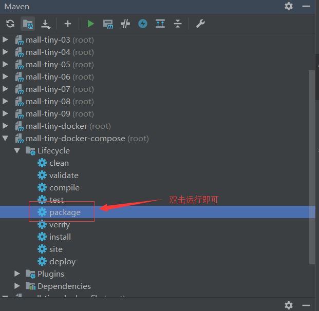Click the Lifecycle folder label
Screen dimensions: 319x311
click(x=54, y=151)
